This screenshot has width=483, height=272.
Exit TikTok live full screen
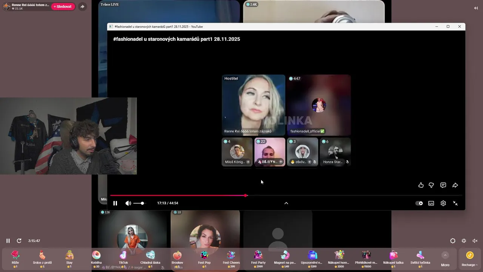coord(464,241)
